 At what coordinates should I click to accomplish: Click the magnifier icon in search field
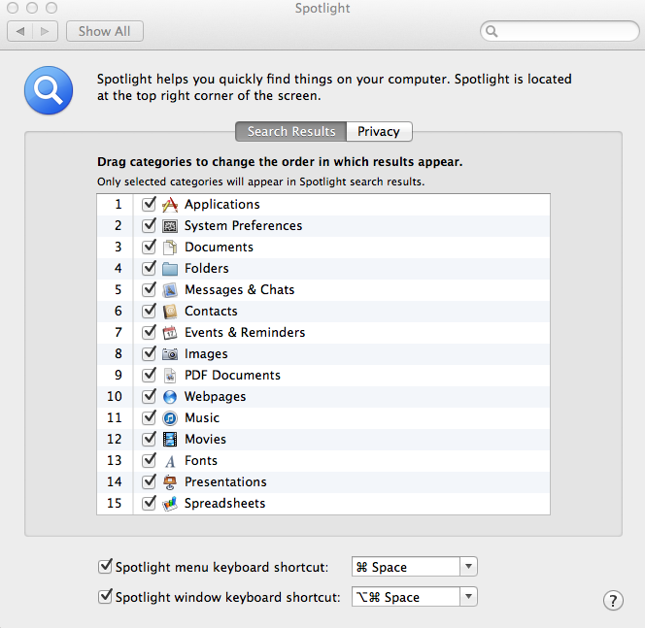[492, 31]
